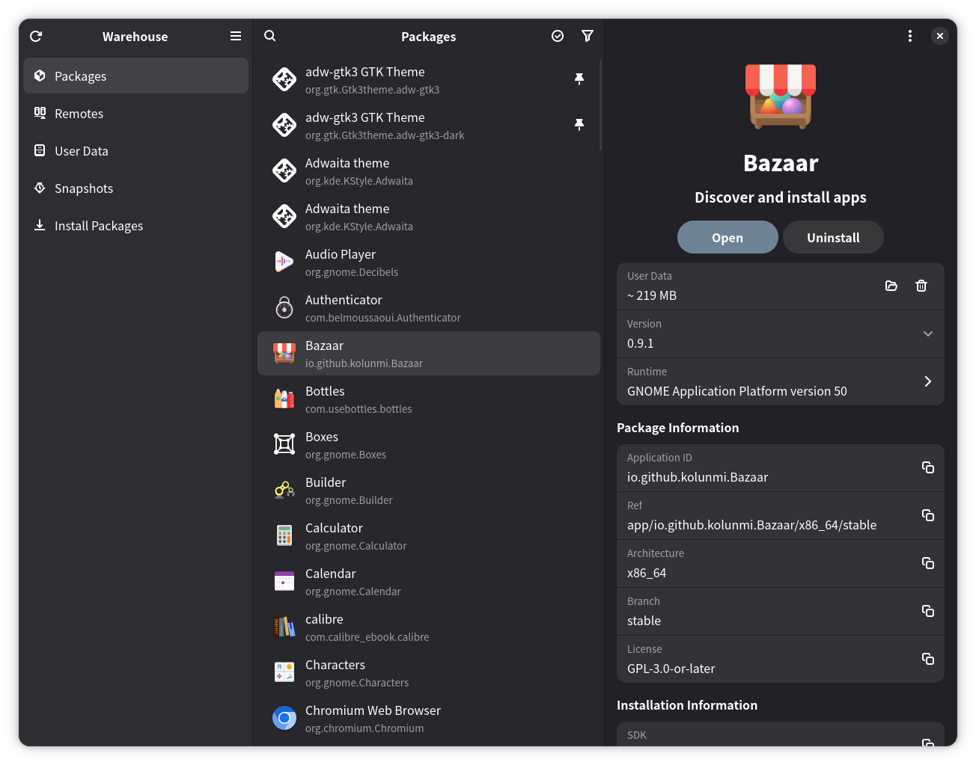Open the three-dot details menu

(910, 36)
